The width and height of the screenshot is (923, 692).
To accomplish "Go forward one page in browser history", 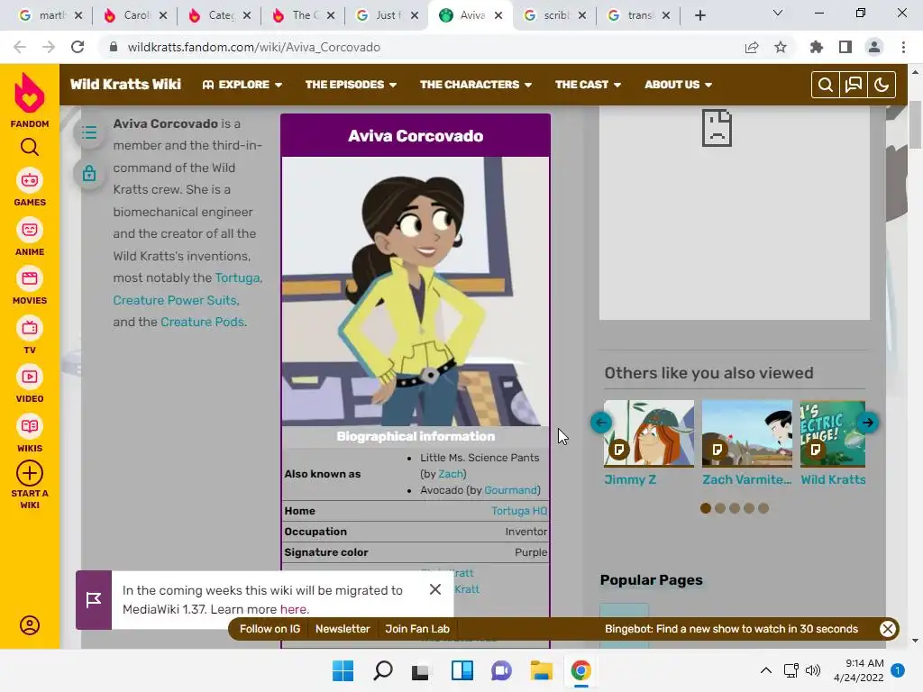I will (49, 47).
